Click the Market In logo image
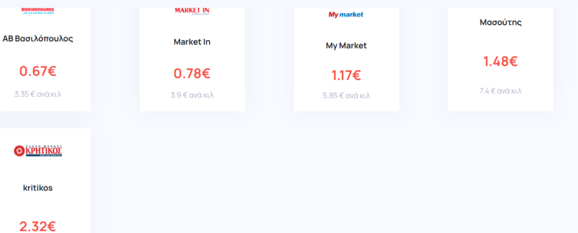Image resolution: width=578 pixels, height=233 pixels. point(192,11)
